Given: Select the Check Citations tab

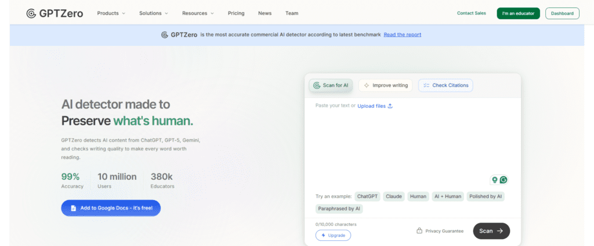Looking at the screenshot, I should [445, 85].
